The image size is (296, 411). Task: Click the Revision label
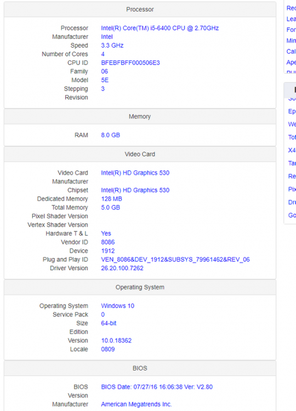pyautogui.click(x=76, y=97)
